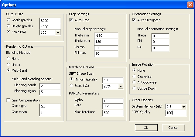Close the Options dialog window

[x=190, y=5]
